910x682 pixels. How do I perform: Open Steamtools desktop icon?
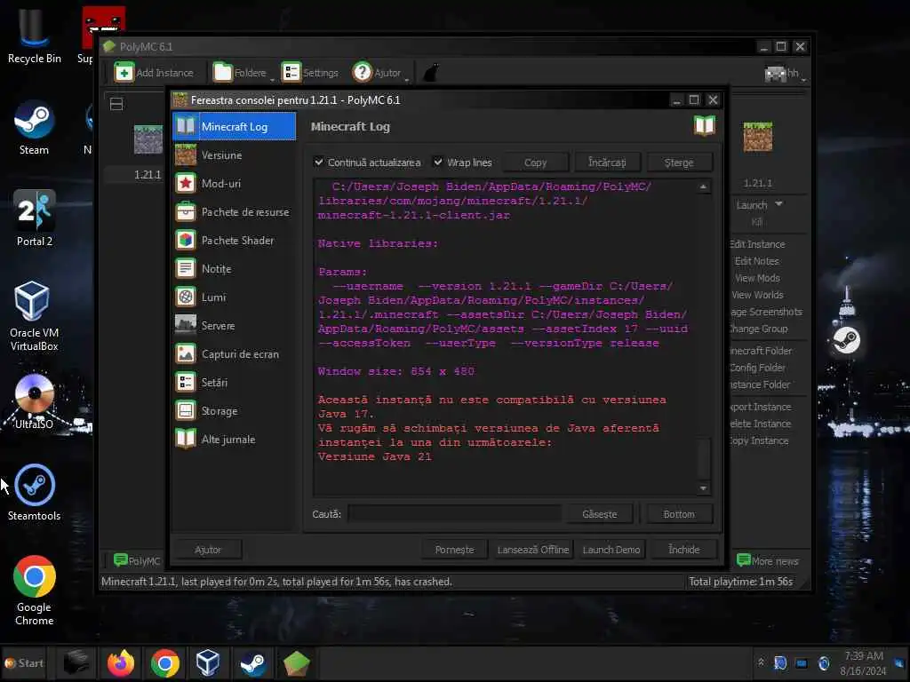pos(35,492)
